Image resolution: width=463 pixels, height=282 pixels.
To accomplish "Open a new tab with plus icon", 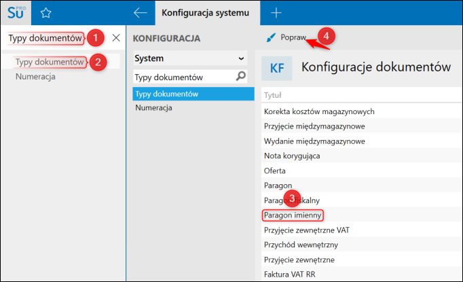I will (276, 13).
